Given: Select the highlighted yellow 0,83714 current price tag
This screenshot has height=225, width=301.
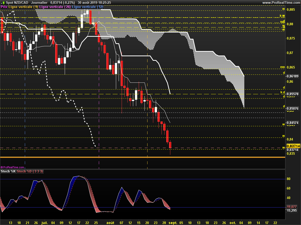Looking at the screenshot, I should coord(293,146).
